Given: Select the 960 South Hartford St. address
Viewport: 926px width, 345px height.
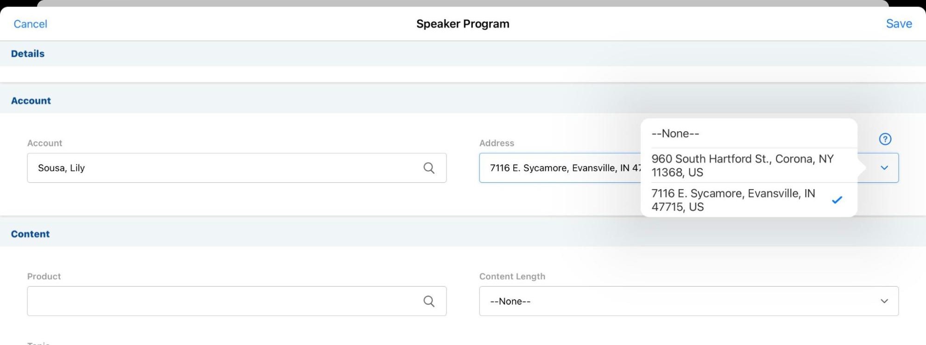Looking at the screenshot, I should [x=742, y=166].
